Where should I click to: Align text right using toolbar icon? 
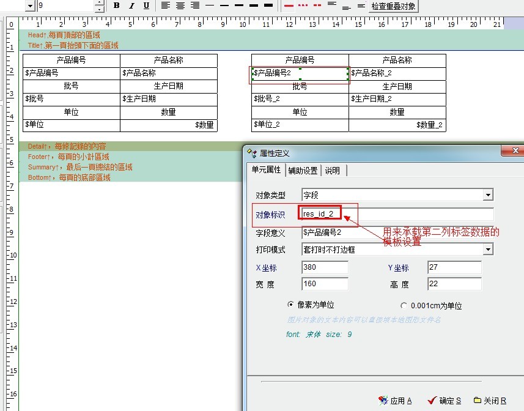[195, 6]
